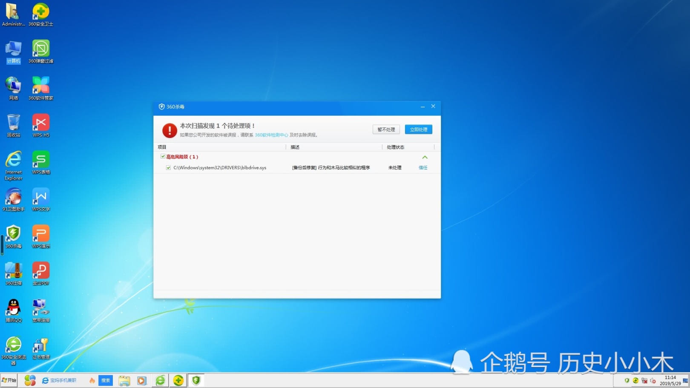
Task: Switch to 360 browser taskbar button
Action: (160, 380)
